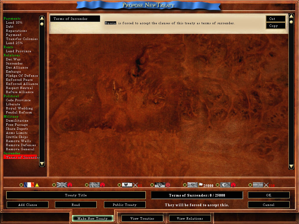Select the radio button beside the Swedish flag
The height and width of the screenshot is (224, 299).
pyautogui.click(x=86, y=185)
